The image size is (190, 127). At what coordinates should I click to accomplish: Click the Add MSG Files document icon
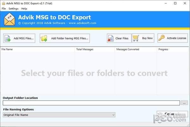tap(7, 38)
